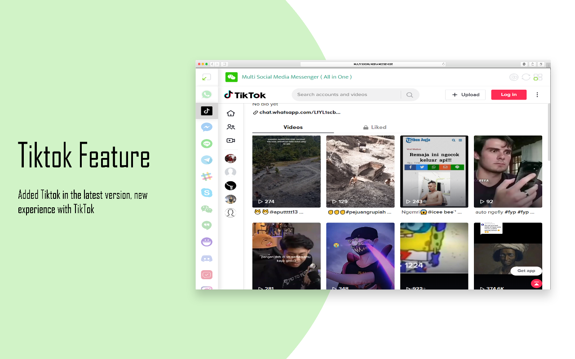Image resolution: width=575 pixels, height=359 pixels.
Task: Open the video with 281 plays
Action: click(287, 256)
